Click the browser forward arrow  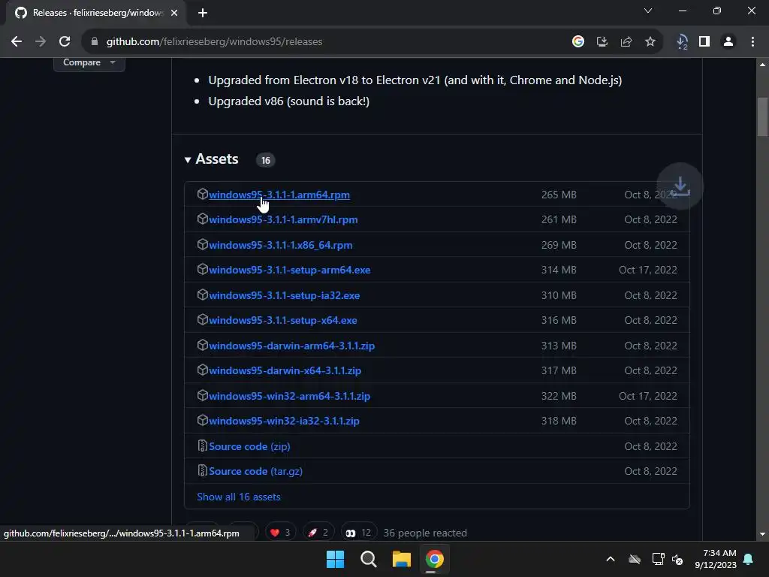pyautogui.click(x=41, y=42)
